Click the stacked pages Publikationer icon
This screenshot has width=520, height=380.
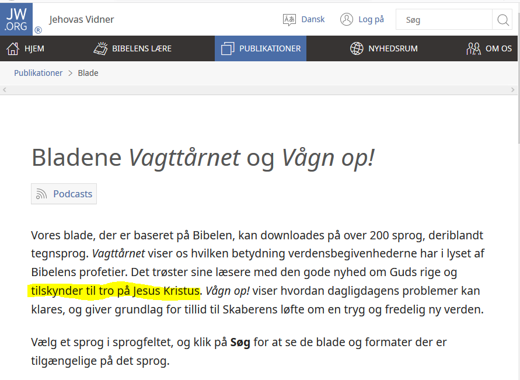228,48
